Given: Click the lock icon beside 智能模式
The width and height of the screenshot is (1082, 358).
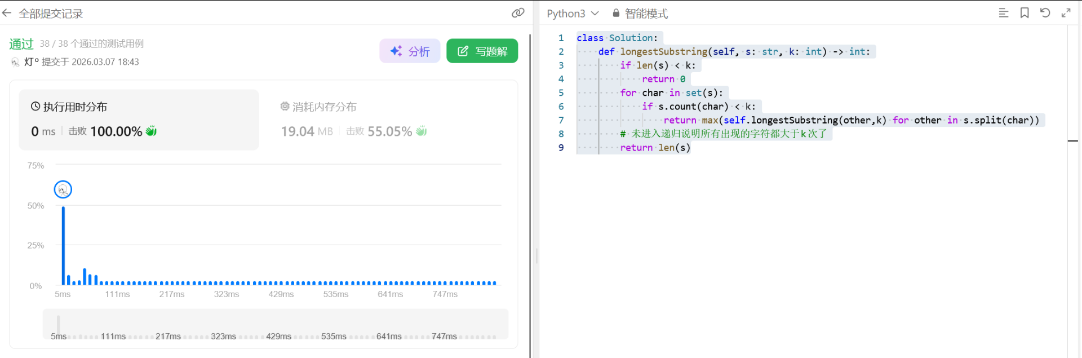Looking at the screenshot, I should 616,13.
